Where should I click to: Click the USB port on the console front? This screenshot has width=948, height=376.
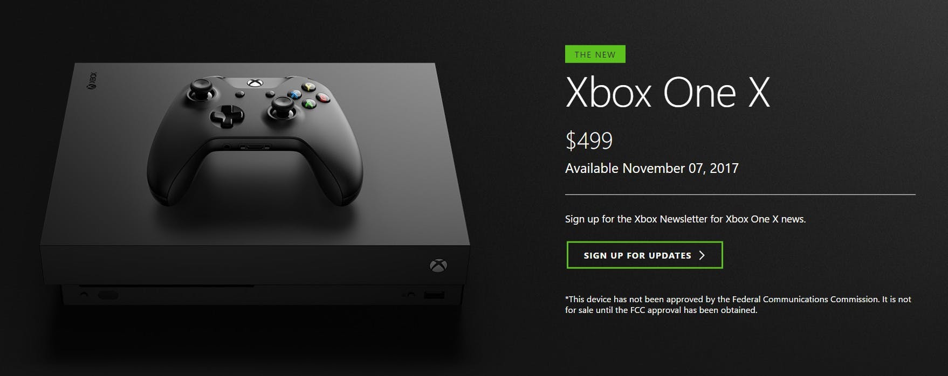[x=434, y=295]
